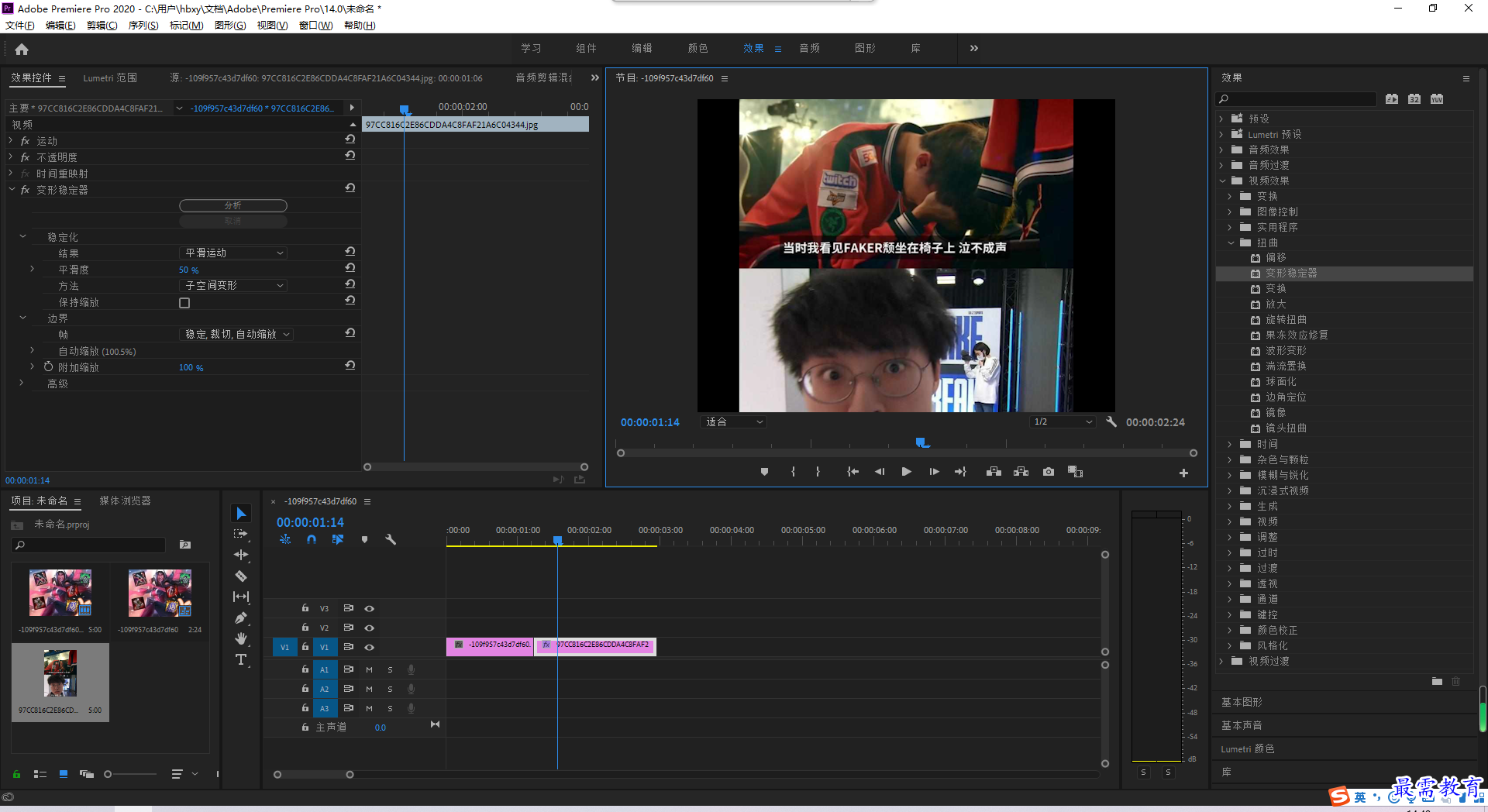Viewport: 1488px width, 812px height.
Task: Expand the 高级 section
Action: point(22,383)
